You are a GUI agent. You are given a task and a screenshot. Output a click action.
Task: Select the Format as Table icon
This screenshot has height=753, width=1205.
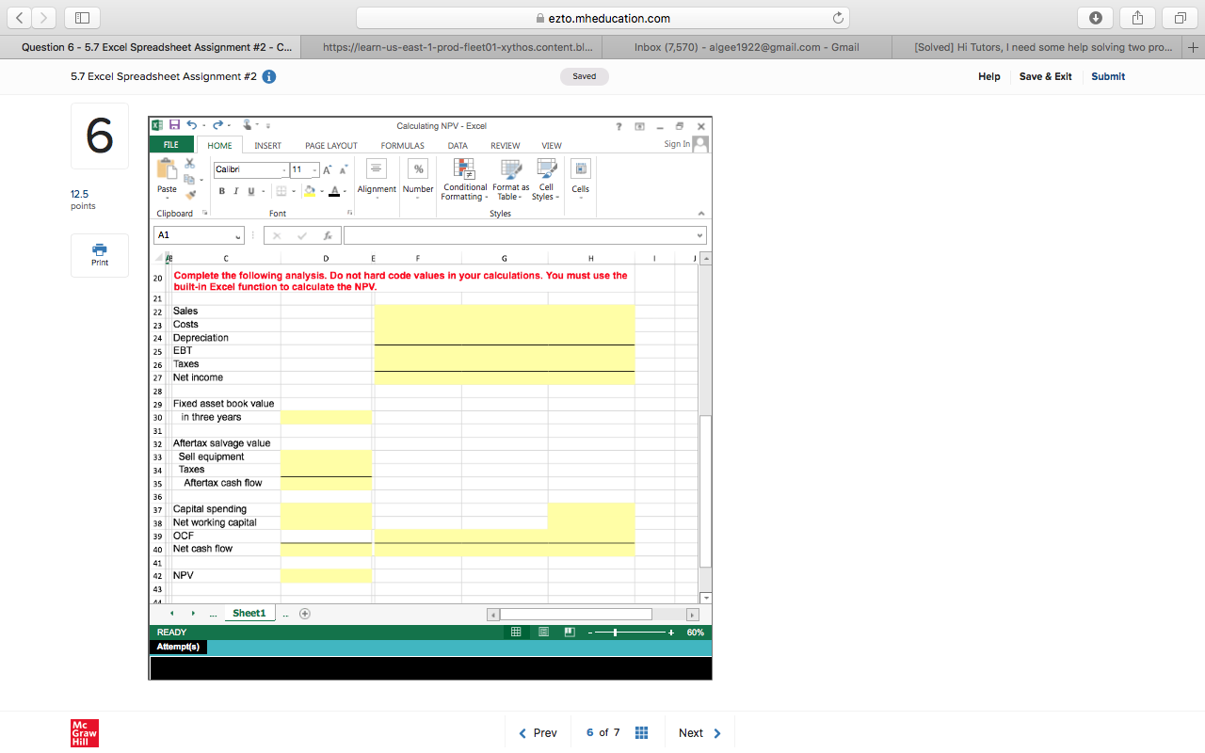coord(510,179)
